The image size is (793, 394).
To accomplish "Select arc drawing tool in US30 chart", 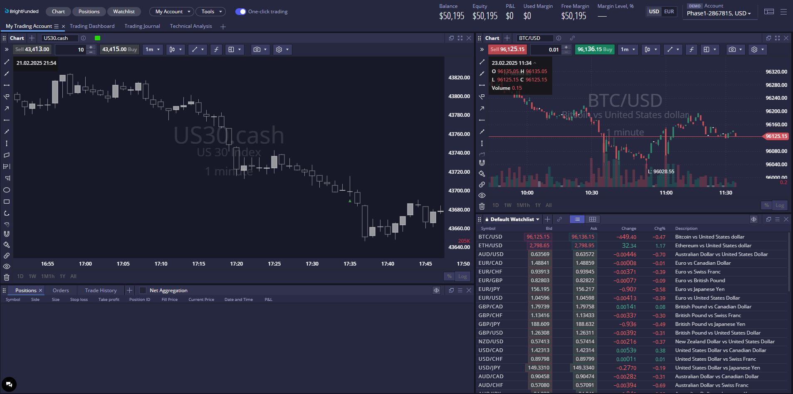I will [x=7, y=213].
